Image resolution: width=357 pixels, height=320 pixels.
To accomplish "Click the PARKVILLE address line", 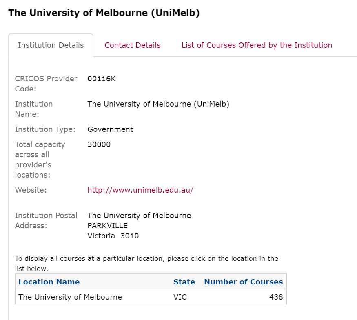I will (x=107, y=225).
